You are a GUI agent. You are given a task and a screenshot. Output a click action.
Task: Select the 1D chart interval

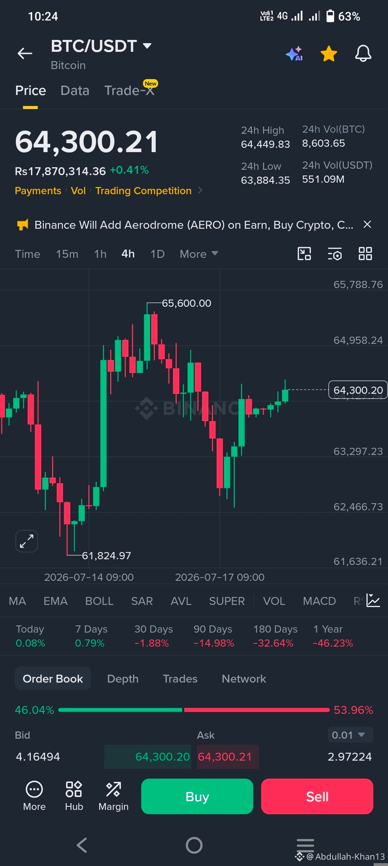157,254
